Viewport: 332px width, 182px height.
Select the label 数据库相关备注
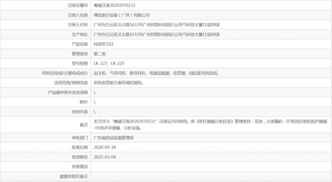[x=74, y=176]
